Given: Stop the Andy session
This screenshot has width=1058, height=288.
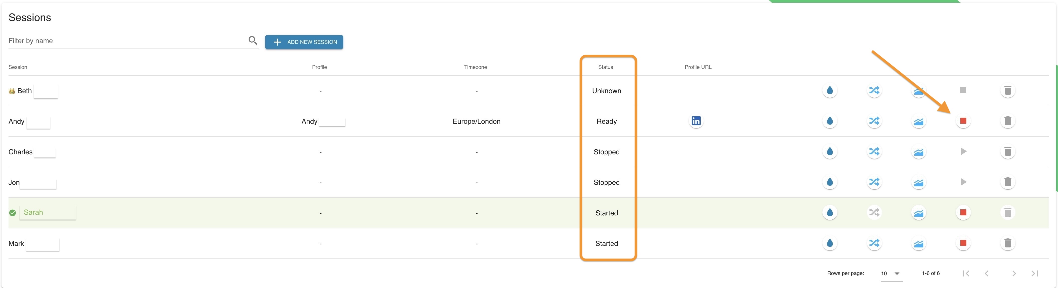Looking at the screenshot, I should point(963,121).
